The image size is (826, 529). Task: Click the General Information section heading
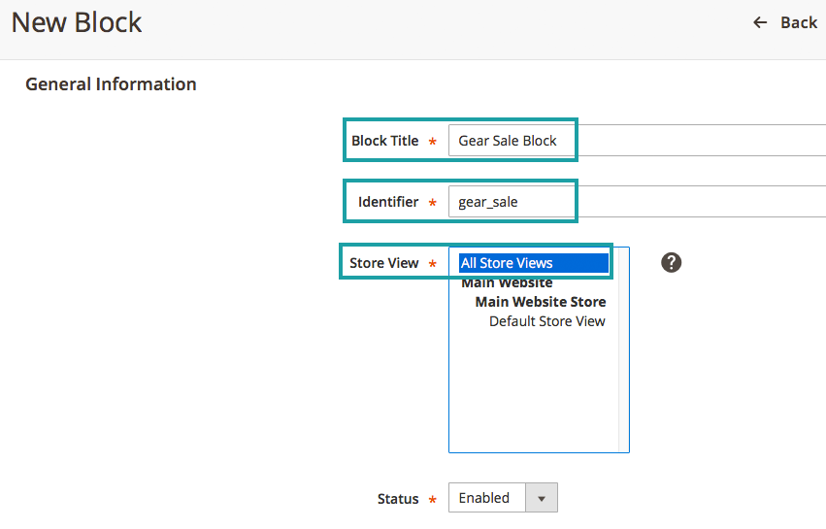pos(111,84)
